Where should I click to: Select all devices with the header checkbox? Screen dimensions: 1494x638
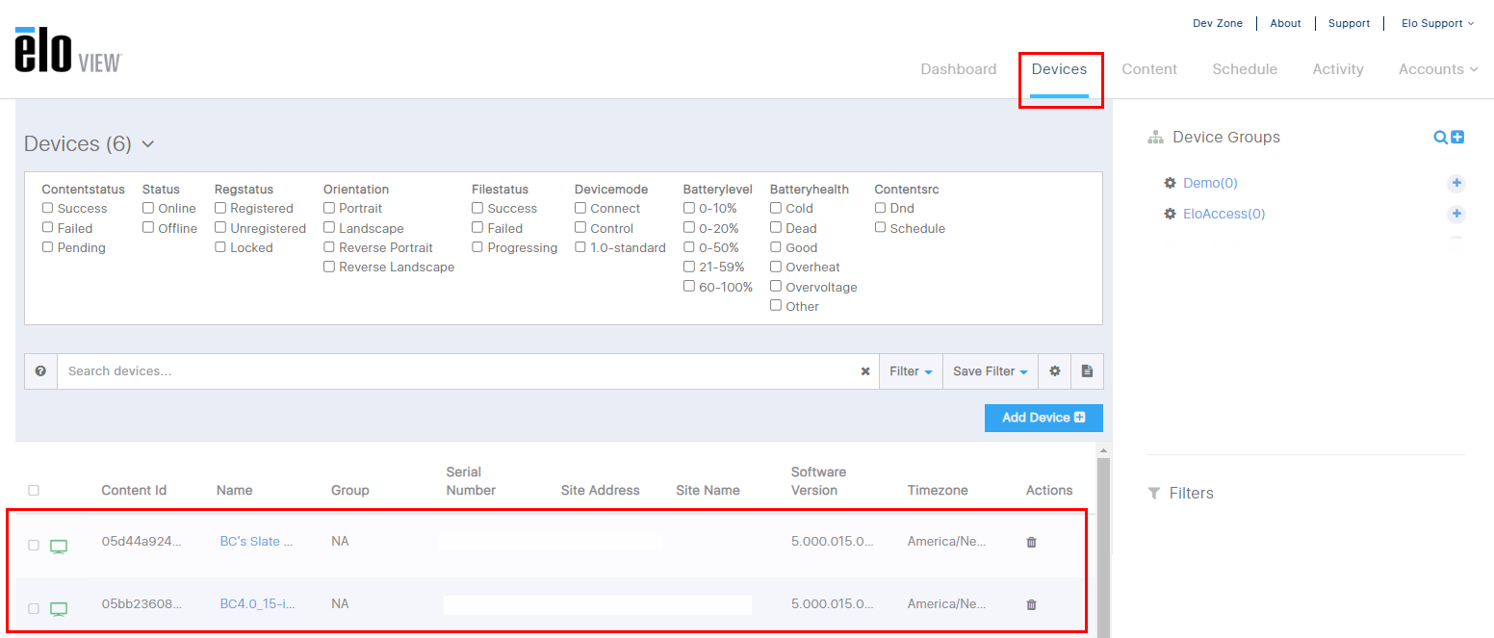tap(34, 490)
